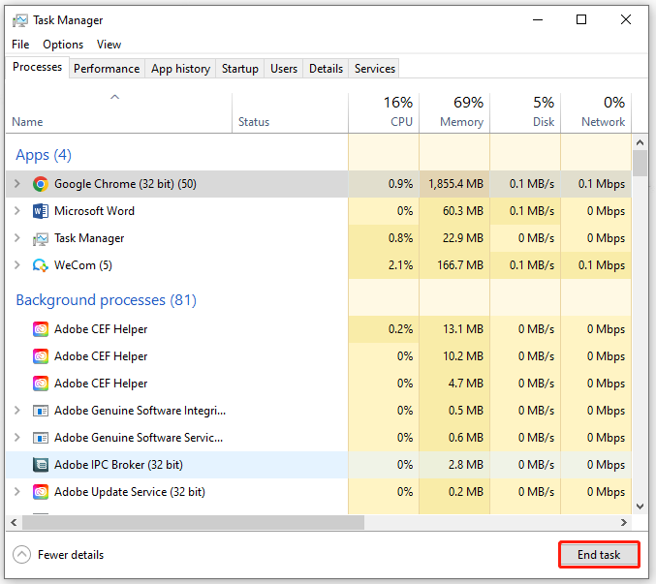Screen dimensions: 656x584
Task: Switch to the Performance tab
Action: point(107,69)
